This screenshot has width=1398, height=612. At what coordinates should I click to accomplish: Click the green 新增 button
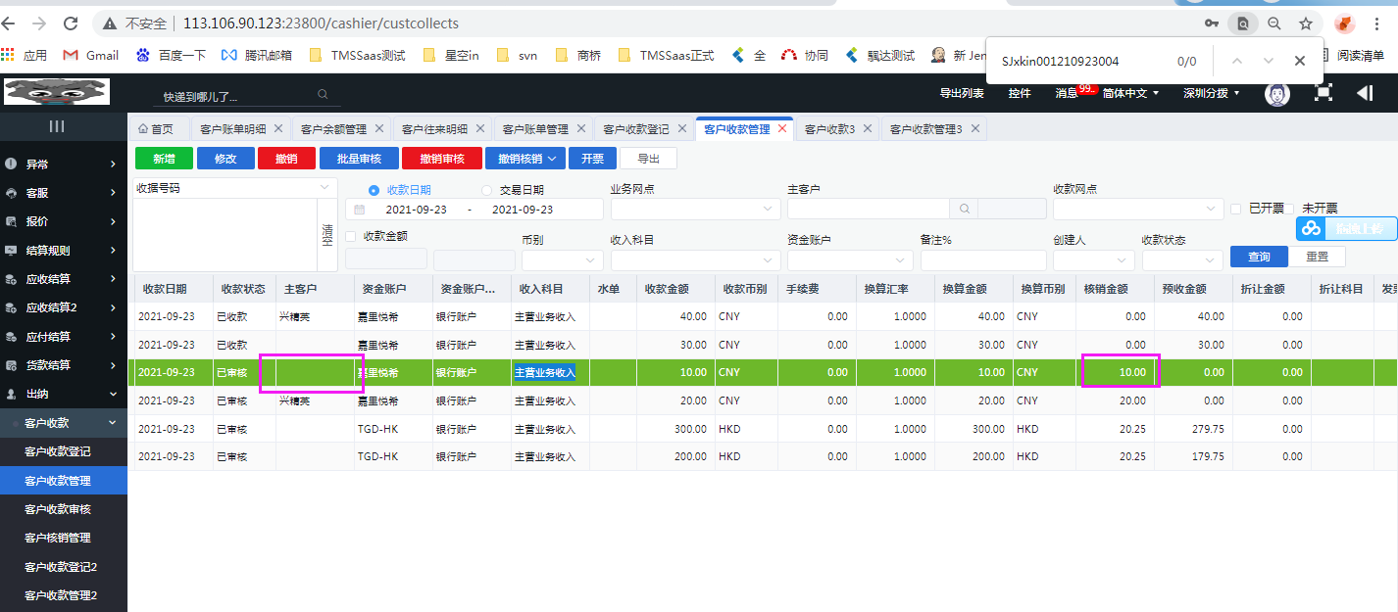tap(164, 159)
